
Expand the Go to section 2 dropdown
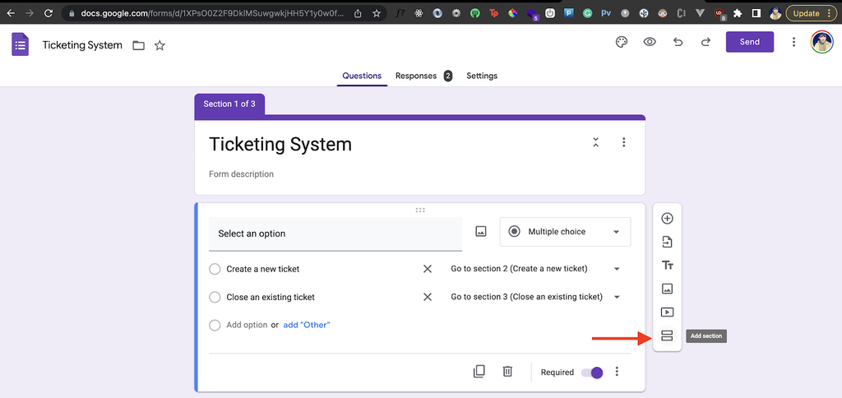tap(535, 269)
